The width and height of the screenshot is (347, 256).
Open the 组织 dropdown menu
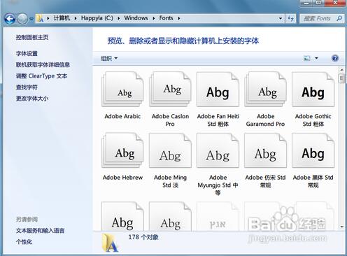click(x=109, y=58)
